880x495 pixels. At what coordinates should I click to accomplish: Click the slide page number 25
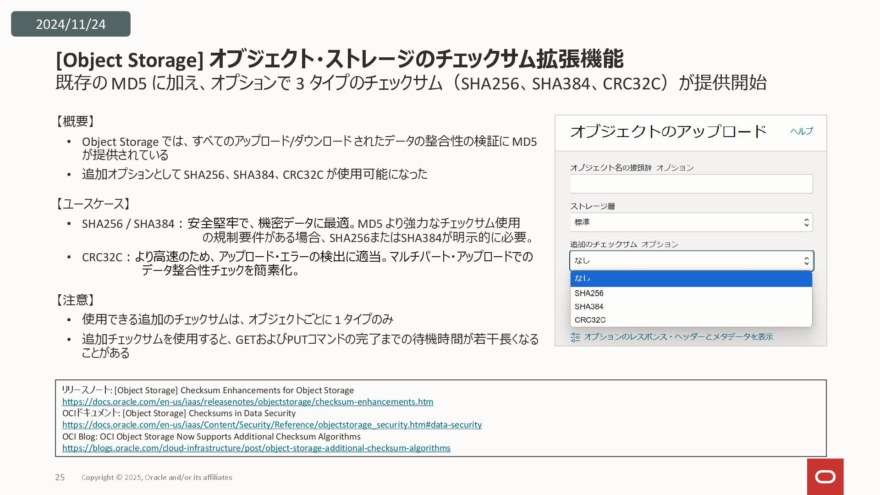point(60,478)
